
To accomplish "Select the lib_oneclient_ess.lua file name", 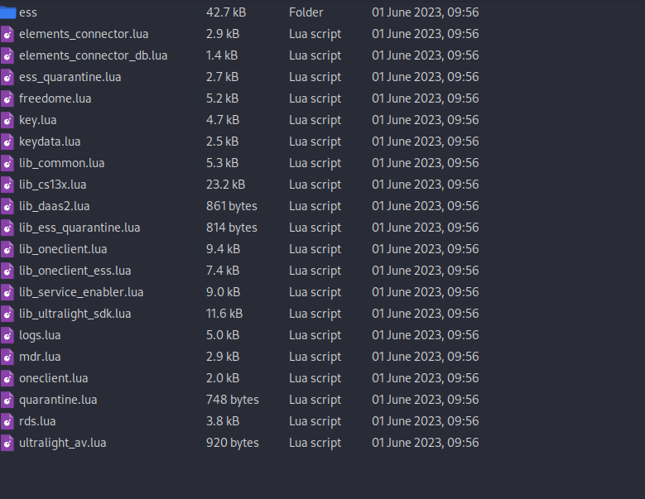I will (x=75, y=271).
